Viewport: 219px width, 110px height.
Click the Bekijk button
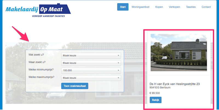pyautogui.click(x=155, y=100)
